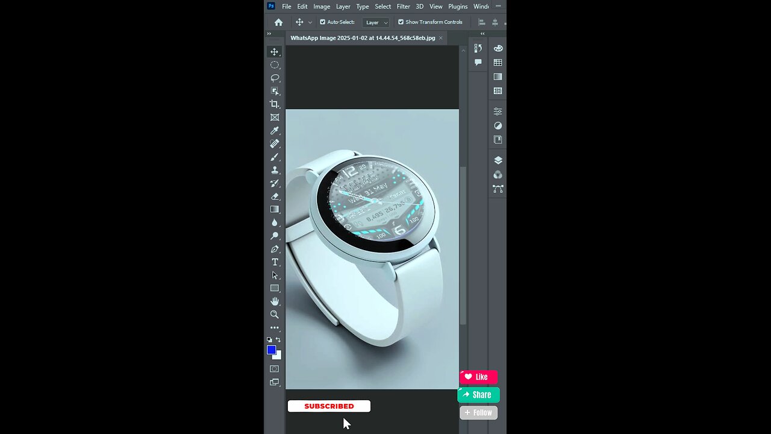This screenshot has height=434, width=771.
Task: Open the Swatches panel
Action: point(498,63)
